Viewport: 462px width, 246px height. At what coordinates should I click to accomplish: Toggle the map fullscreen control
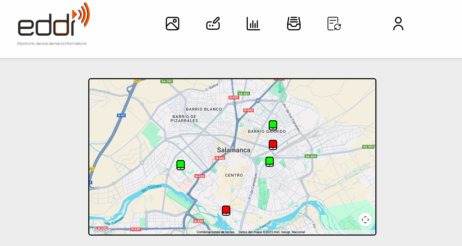[365, 219]
